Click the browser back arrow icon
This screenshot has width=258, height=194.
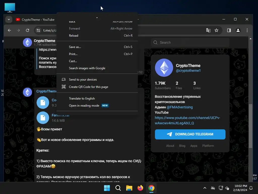[x=9, y=30]
